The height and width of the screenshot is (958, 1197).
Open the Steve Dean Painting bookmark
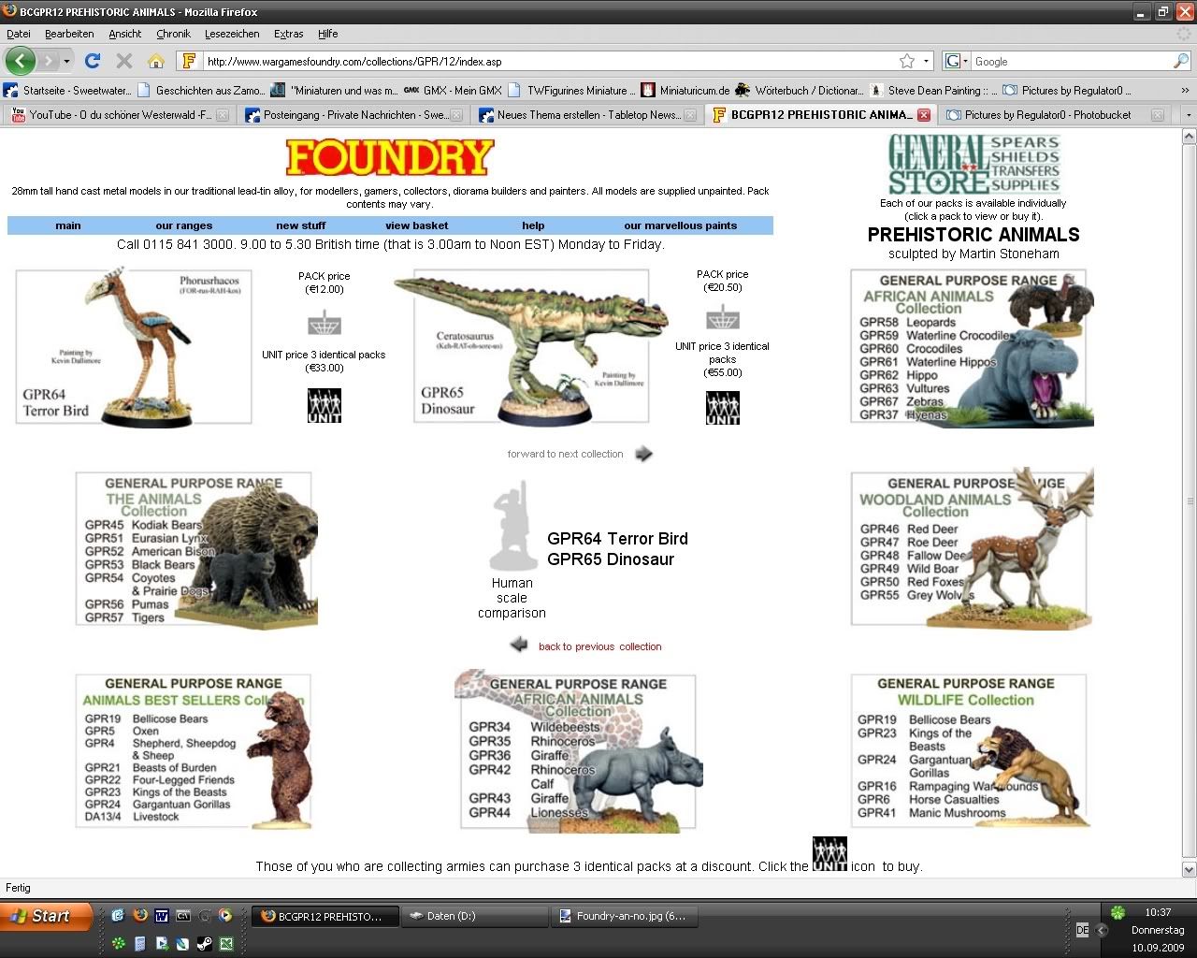(932, 90)
